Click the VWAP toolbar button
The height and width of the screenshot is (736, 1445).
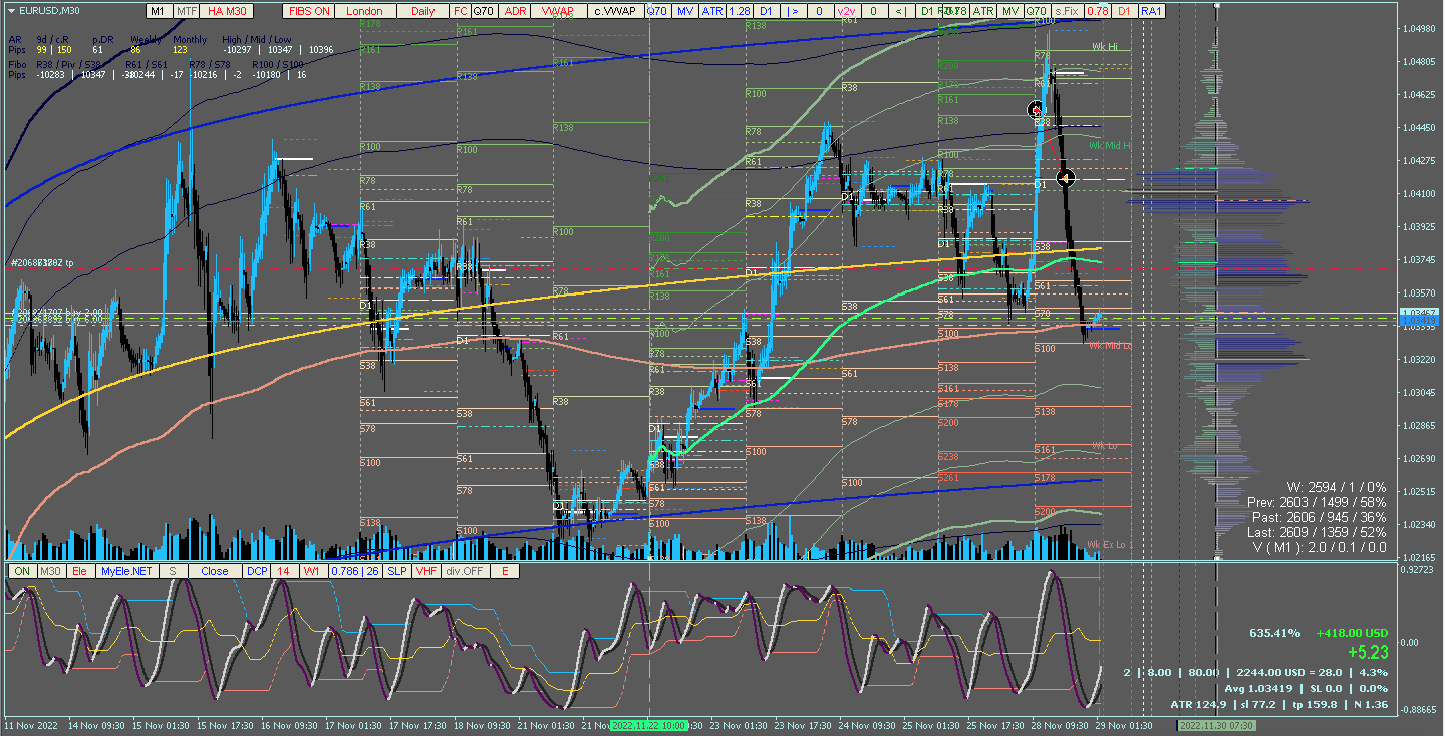point(557,11)
